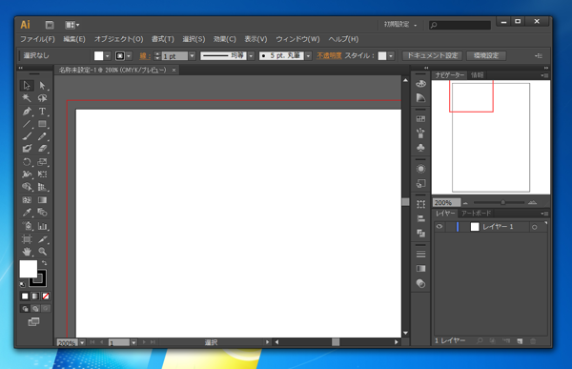This screenshot has height=369, width=572.
Task: Open 線 stroke panel link
Action: tap(144, 56)
